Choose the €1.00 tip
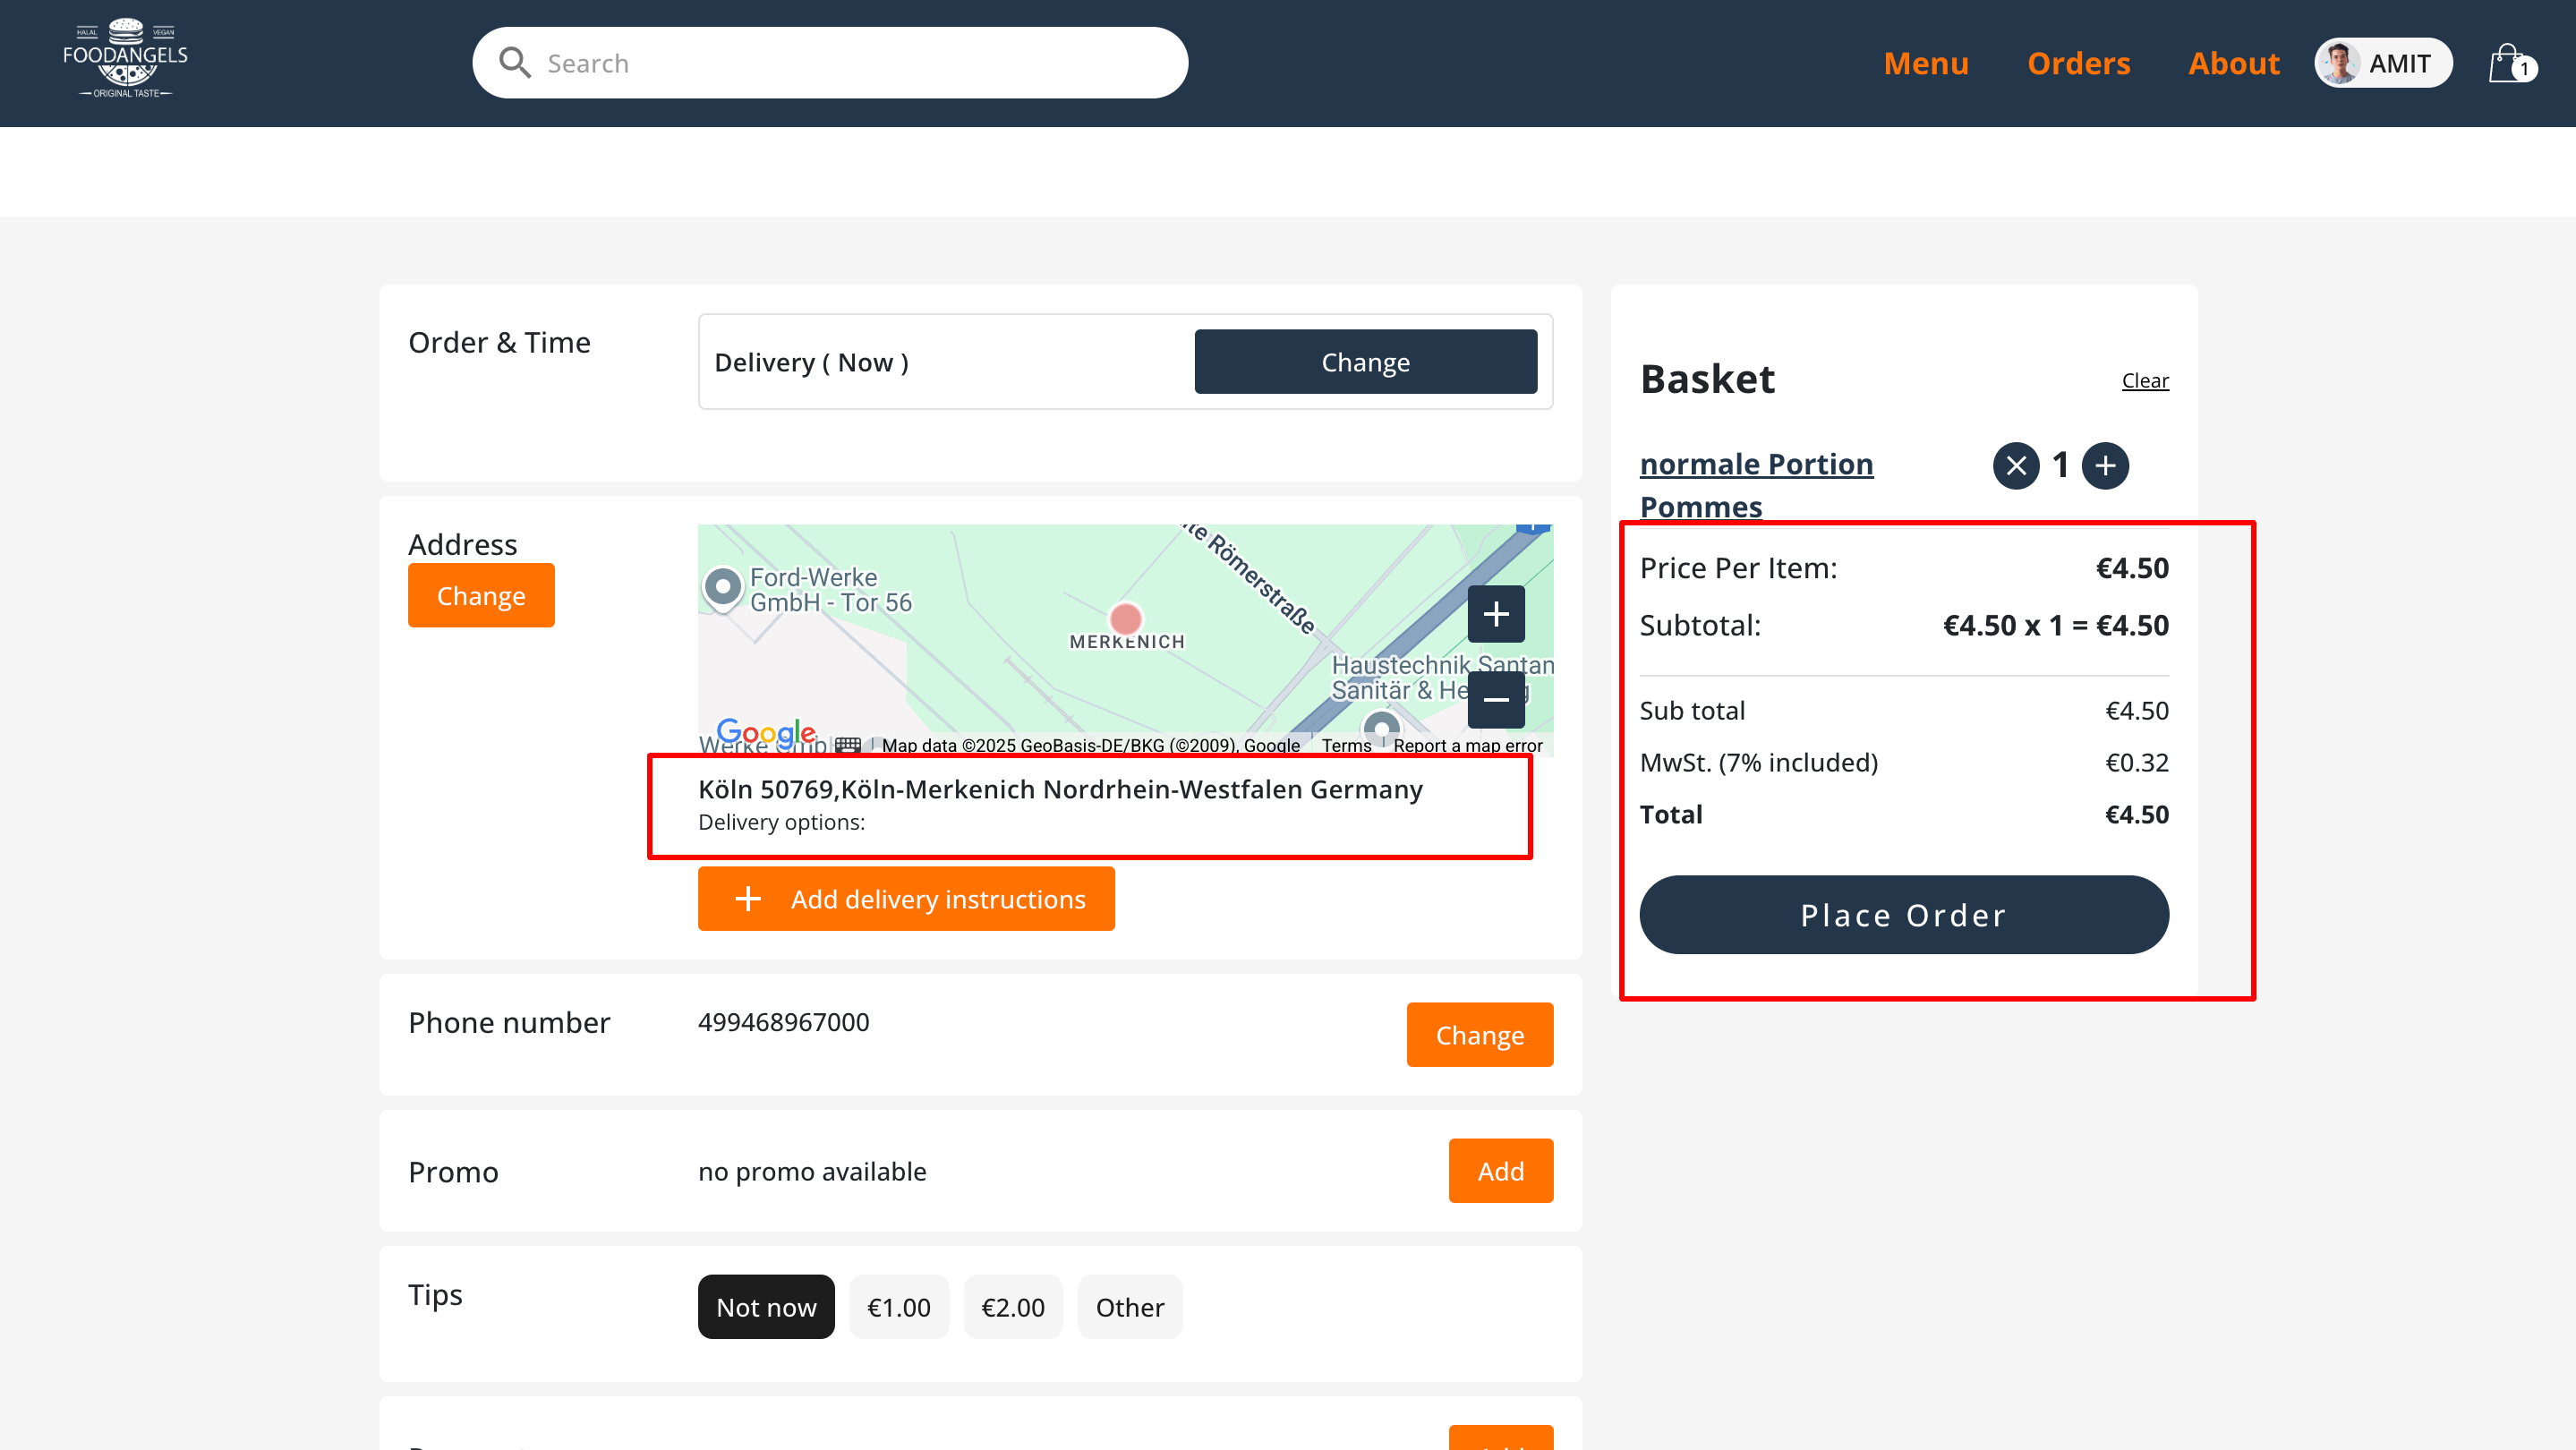 coord(898,1306)
